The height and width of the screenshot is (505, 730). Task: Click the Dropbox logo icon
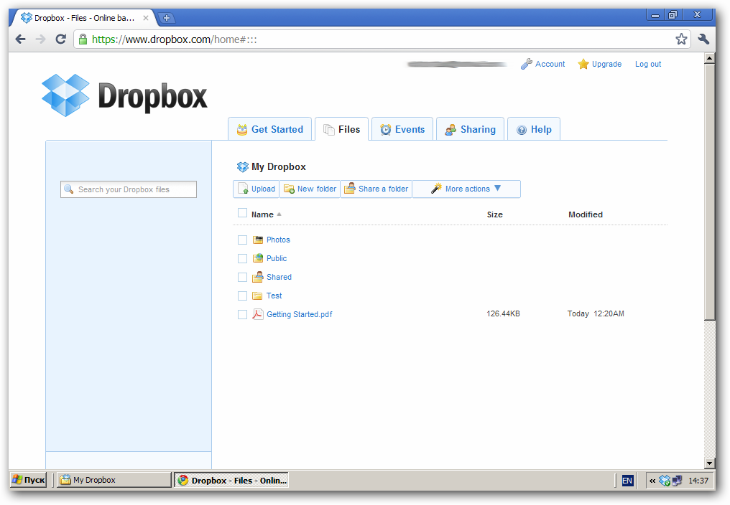[x=65, y=95]
